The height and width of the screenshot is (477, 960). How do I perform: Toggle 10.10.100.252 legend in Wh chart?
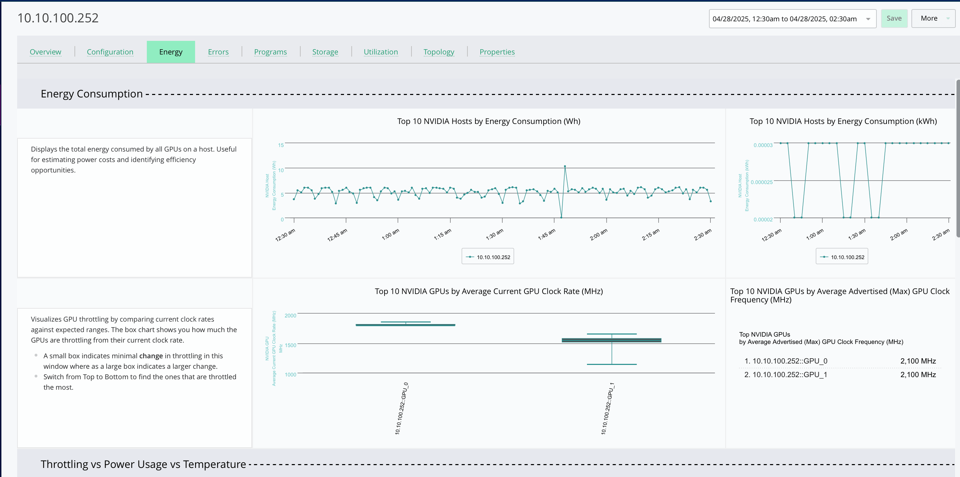(x=487, y=257)
